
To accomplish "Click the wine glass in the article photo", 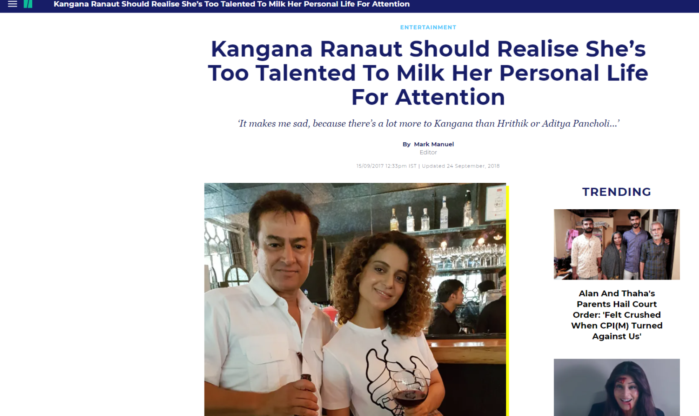I will point(409,391).
